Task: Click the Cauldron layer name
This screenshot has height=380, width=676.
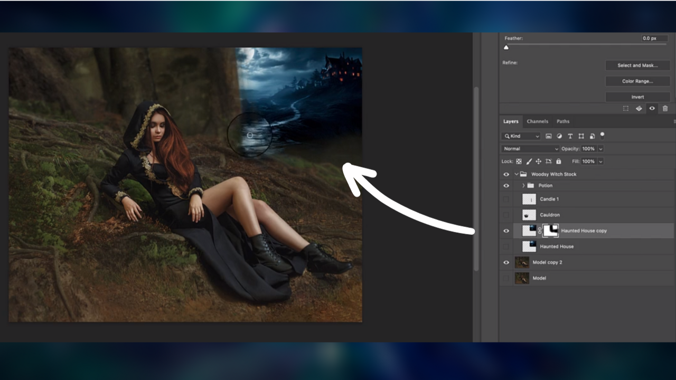Action: point(550,215)
